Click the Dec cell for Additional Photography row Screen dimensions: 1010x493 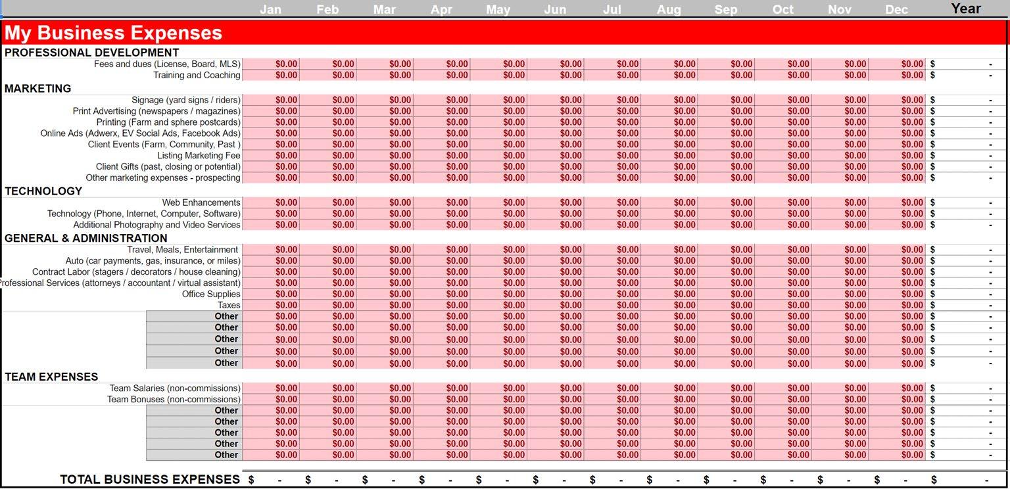[897, 225]
